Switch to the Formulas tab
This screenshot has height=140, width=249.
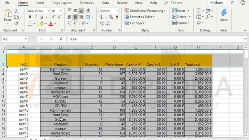86,3
